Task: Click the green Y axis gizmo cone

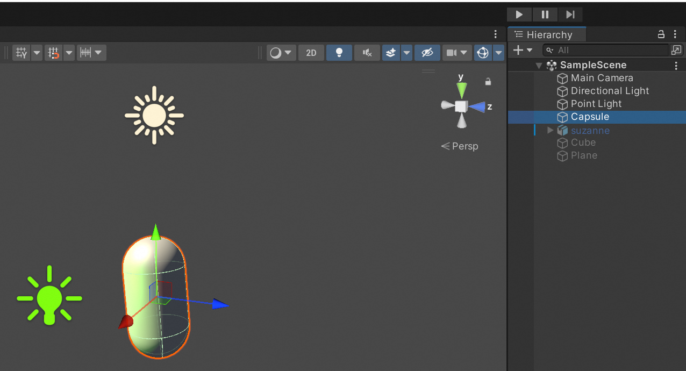Action: click(x=461, y=90)
